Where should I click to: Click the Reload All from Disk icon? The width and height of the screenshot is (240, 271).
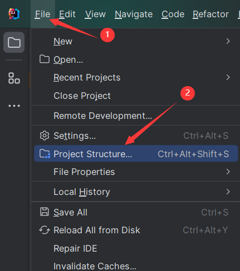(45, 230)
